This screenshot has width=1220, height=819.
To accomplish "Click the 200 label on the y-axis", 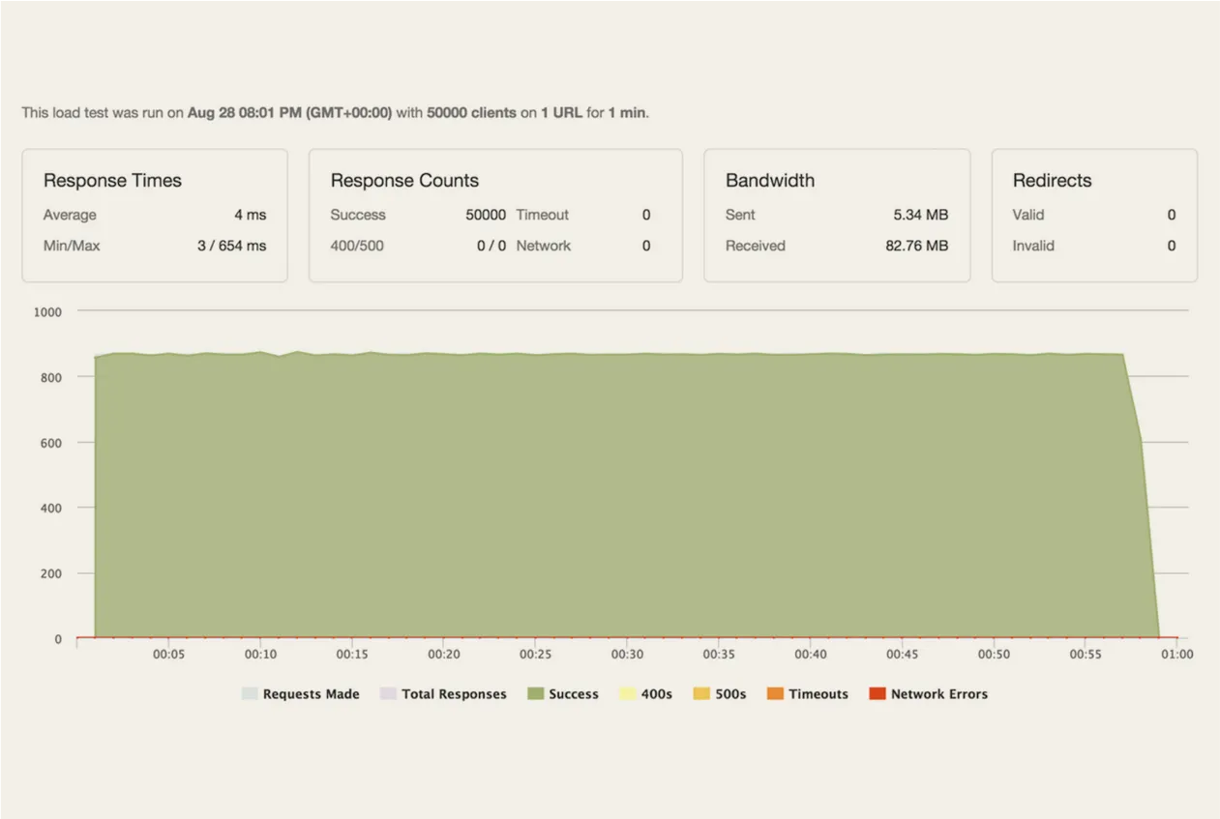I will (51, 573).
